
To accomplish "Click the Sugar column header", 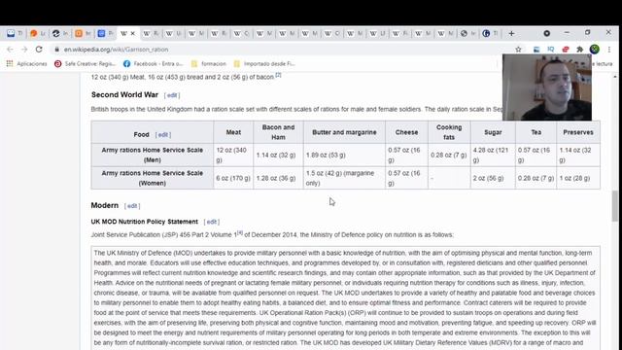I will [493, 132].
